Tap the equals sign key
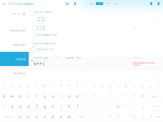 [x=102, y=96]
